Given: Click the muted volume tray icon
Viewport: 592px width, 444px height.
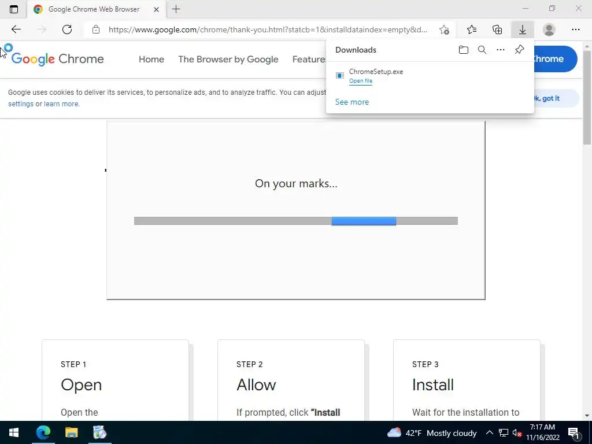Looking at the screenshot, I should pos(517,432).
